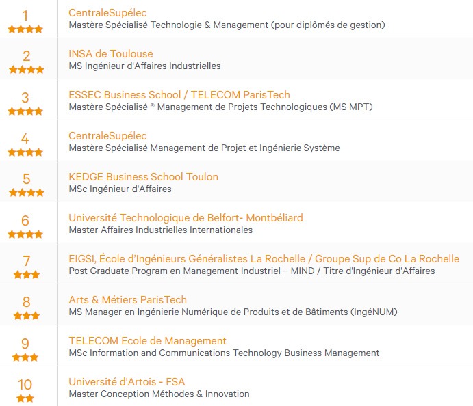This screenshot has height=406, width=473.
Task: Open the Arts & Métiers ParisTech link
Action: click(127, 299)
